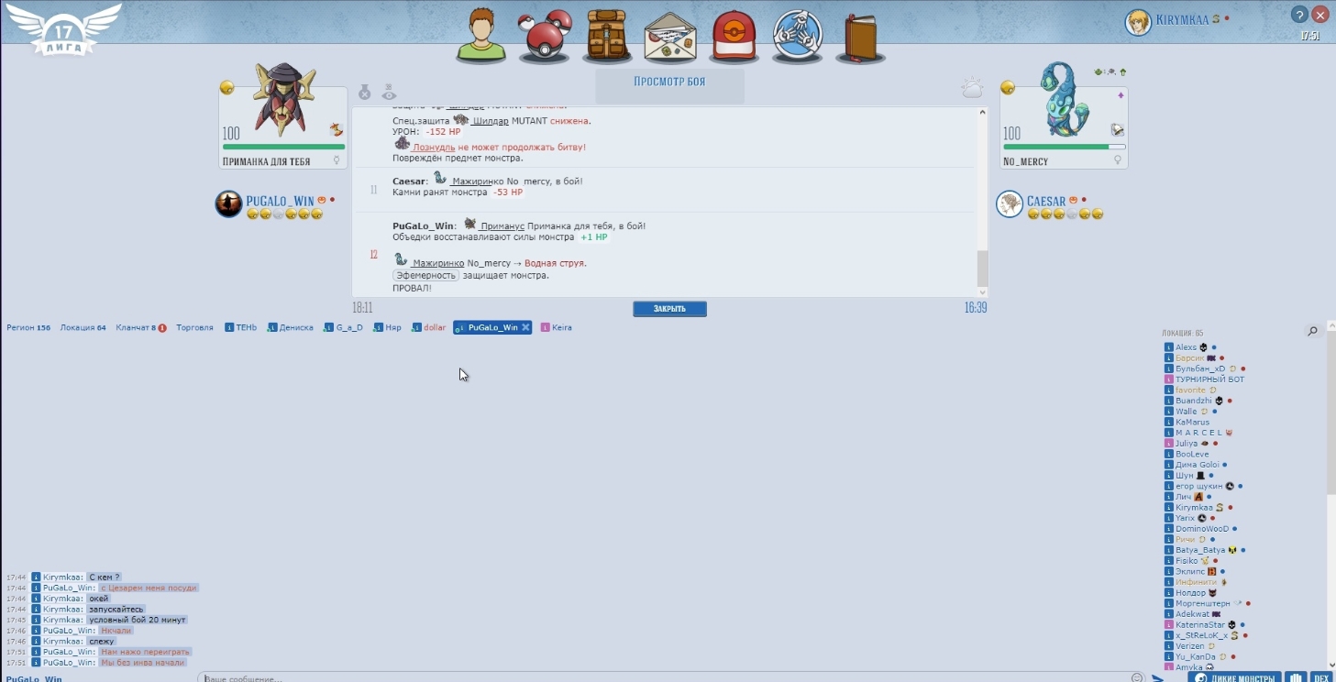
Task: Open the mail envelope icon
Action: pyautogui.click(x=670, y=36)
